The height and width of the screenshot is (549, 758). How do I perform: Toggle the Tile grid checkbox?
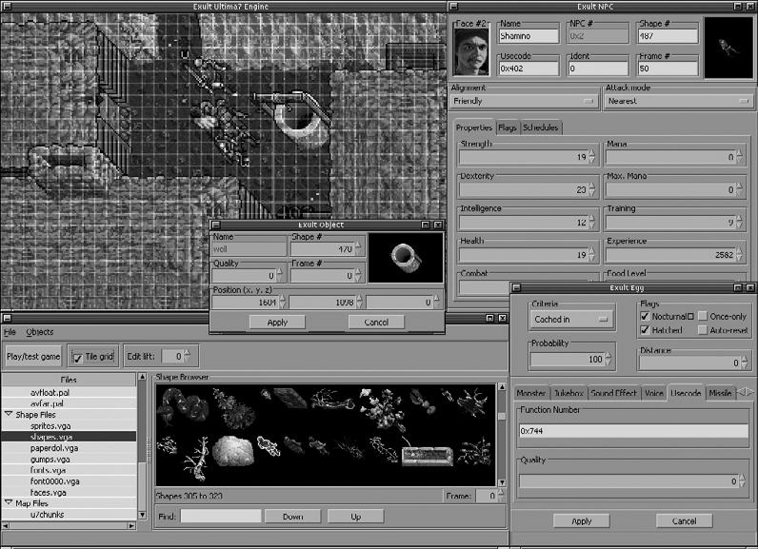pyautogui.click(x=78, y=358)
